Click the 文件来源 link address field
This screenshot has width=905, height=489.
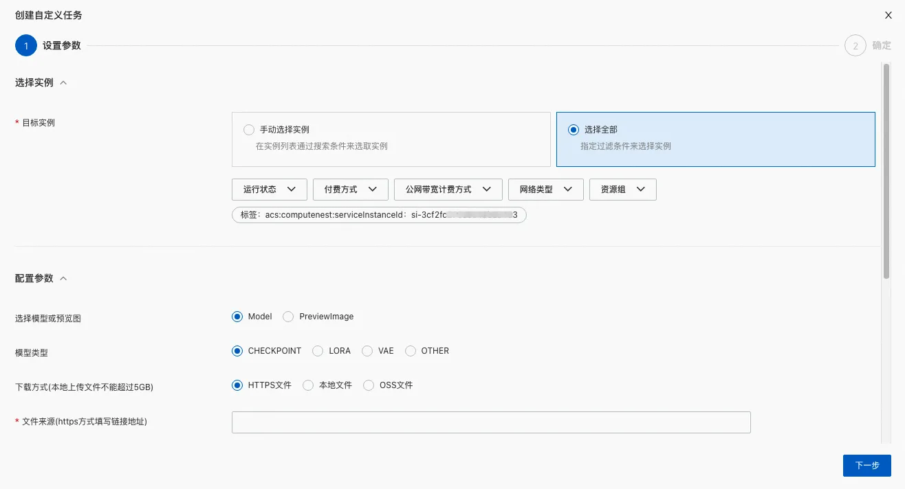click(x=491, y=422)
